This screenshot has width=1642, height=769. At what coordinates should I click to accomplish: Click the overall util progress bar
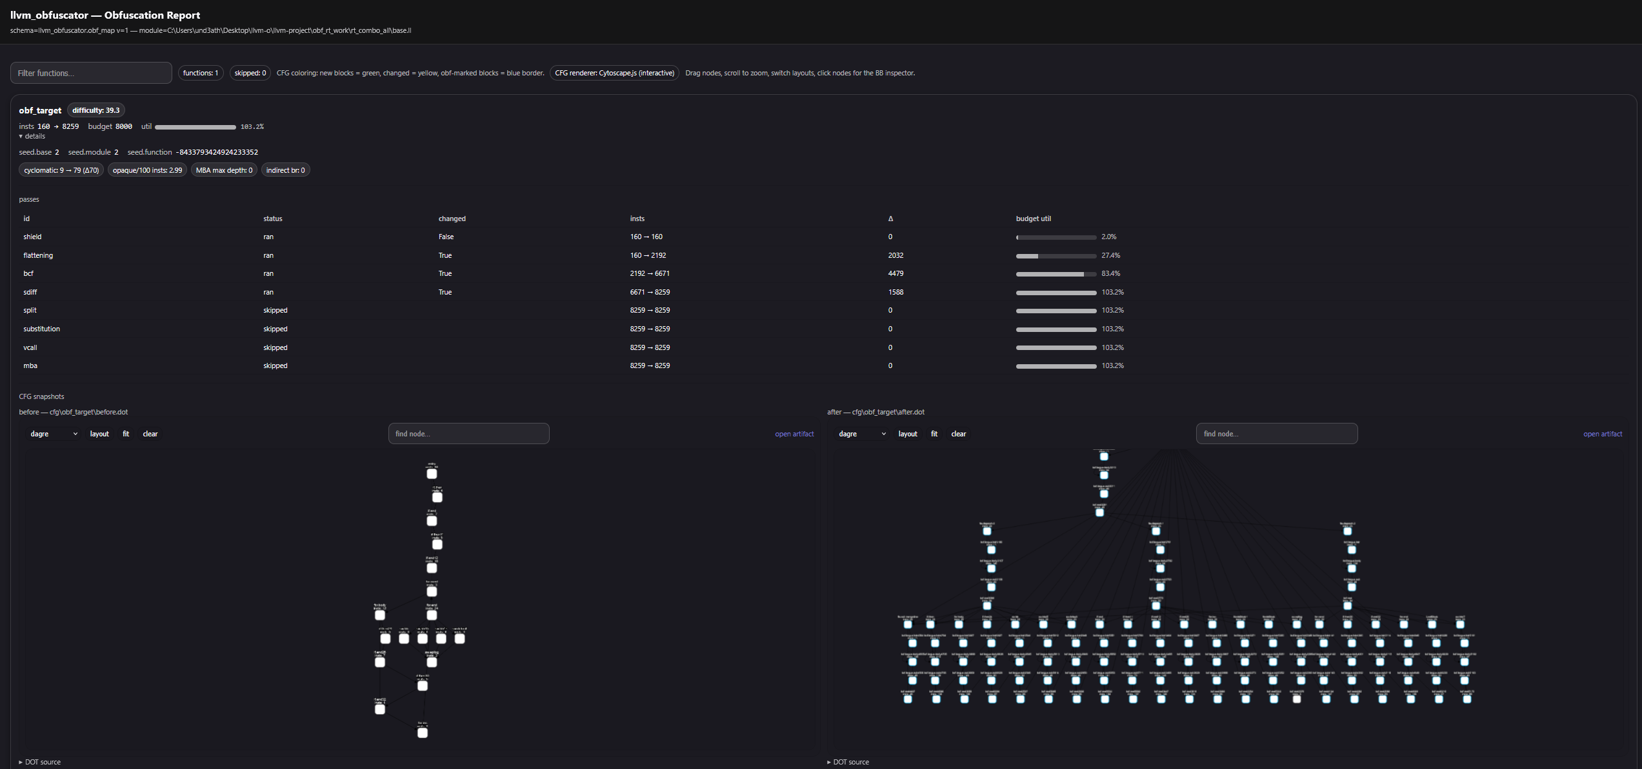pos(195,127)
